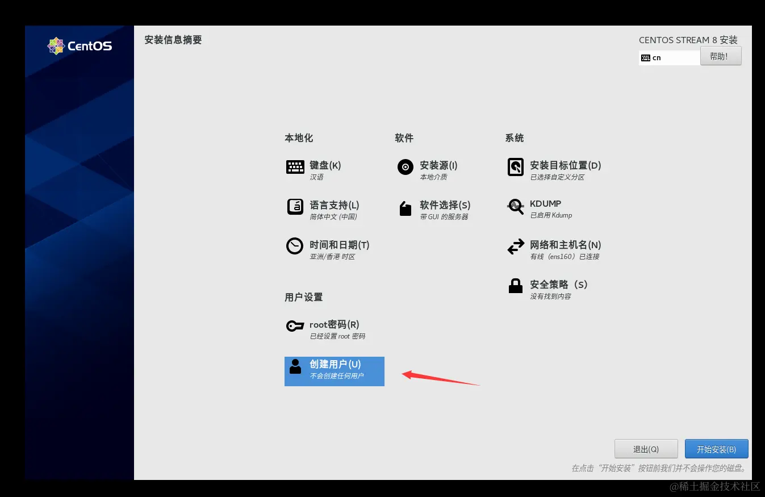Image resolution: width=765 pixels, height=497 pixels.
Task: Select the 创建用户(U) person icon
Action: pos(295,367)
